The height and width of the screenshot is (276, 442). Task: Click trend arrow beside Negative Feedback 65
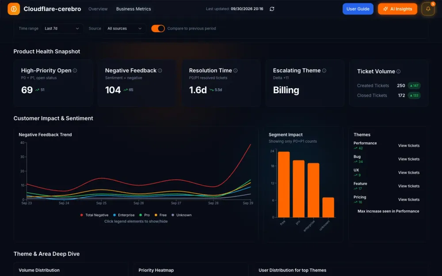point(126,90)
